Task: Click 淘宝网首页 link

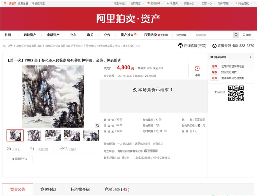Action: pyautogui.click(x=120, y=3)
